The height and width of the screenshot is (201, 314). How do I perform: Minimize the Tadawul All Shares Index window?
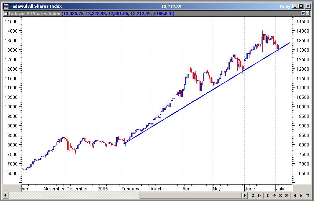(x=295, y=6)
